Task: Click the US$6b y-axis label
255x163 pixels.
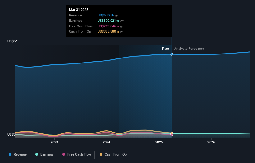Action: [12, 41]
